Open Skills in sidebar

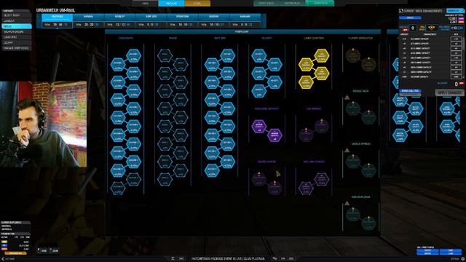(x=16, y=26)
